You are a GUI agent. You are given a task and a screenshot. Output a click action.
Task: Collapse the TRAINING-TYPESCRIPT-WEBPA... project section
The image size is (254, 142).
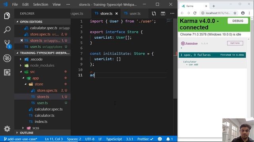42,53
